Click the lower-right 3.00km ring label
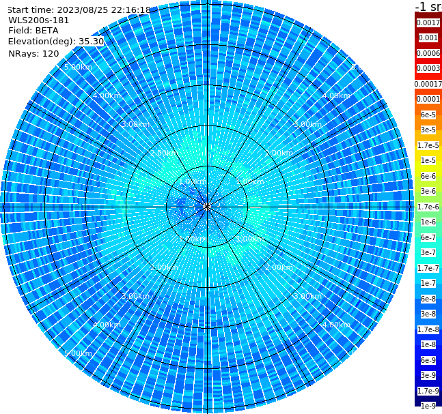The width and height of the screenshot is (442, 414). 307,296
